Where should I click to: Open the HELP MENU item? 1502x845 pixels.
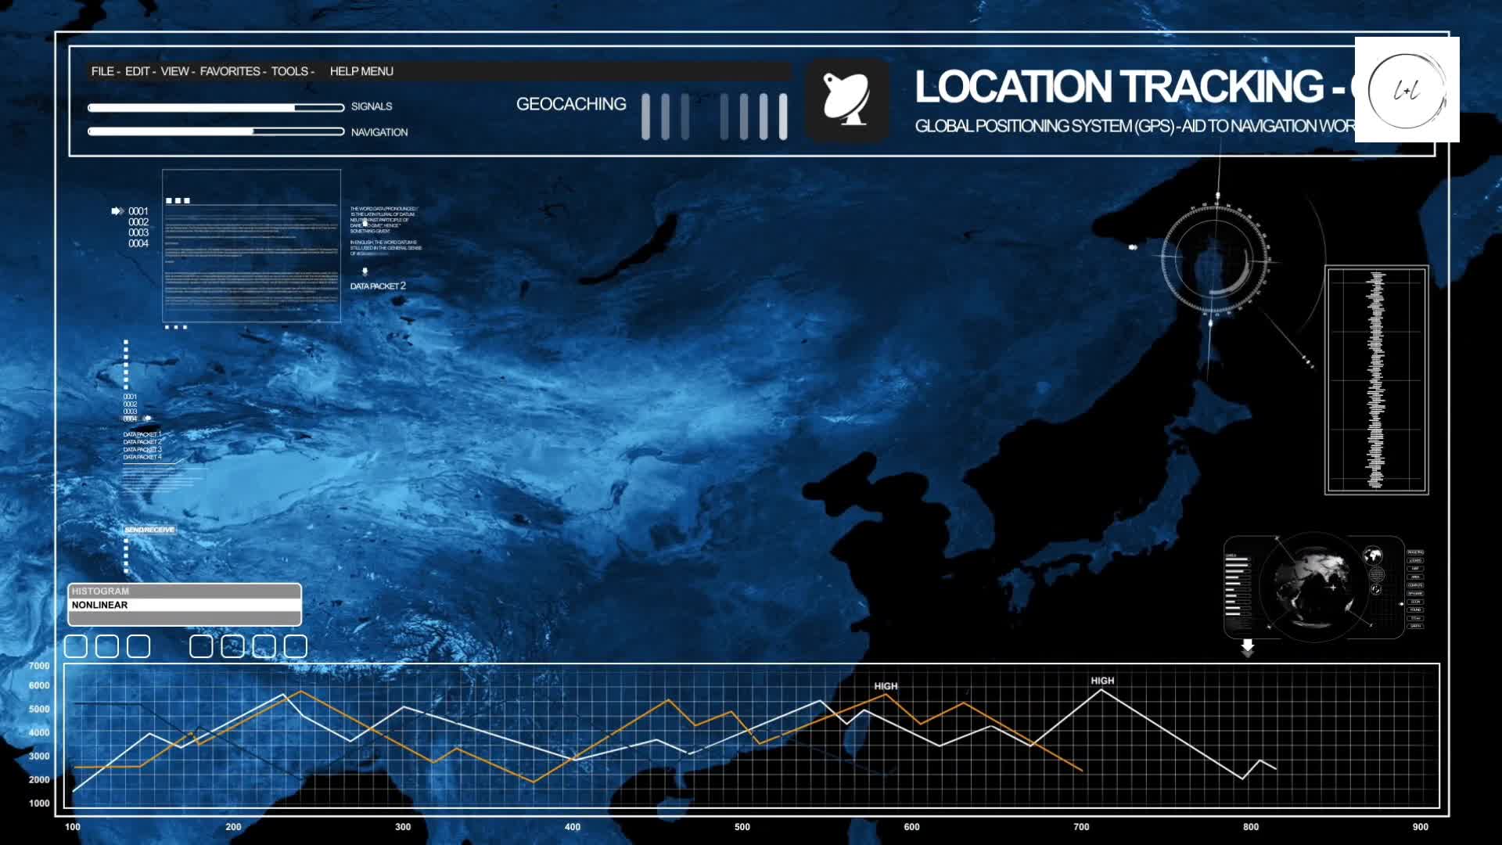[x=361, y=71]
